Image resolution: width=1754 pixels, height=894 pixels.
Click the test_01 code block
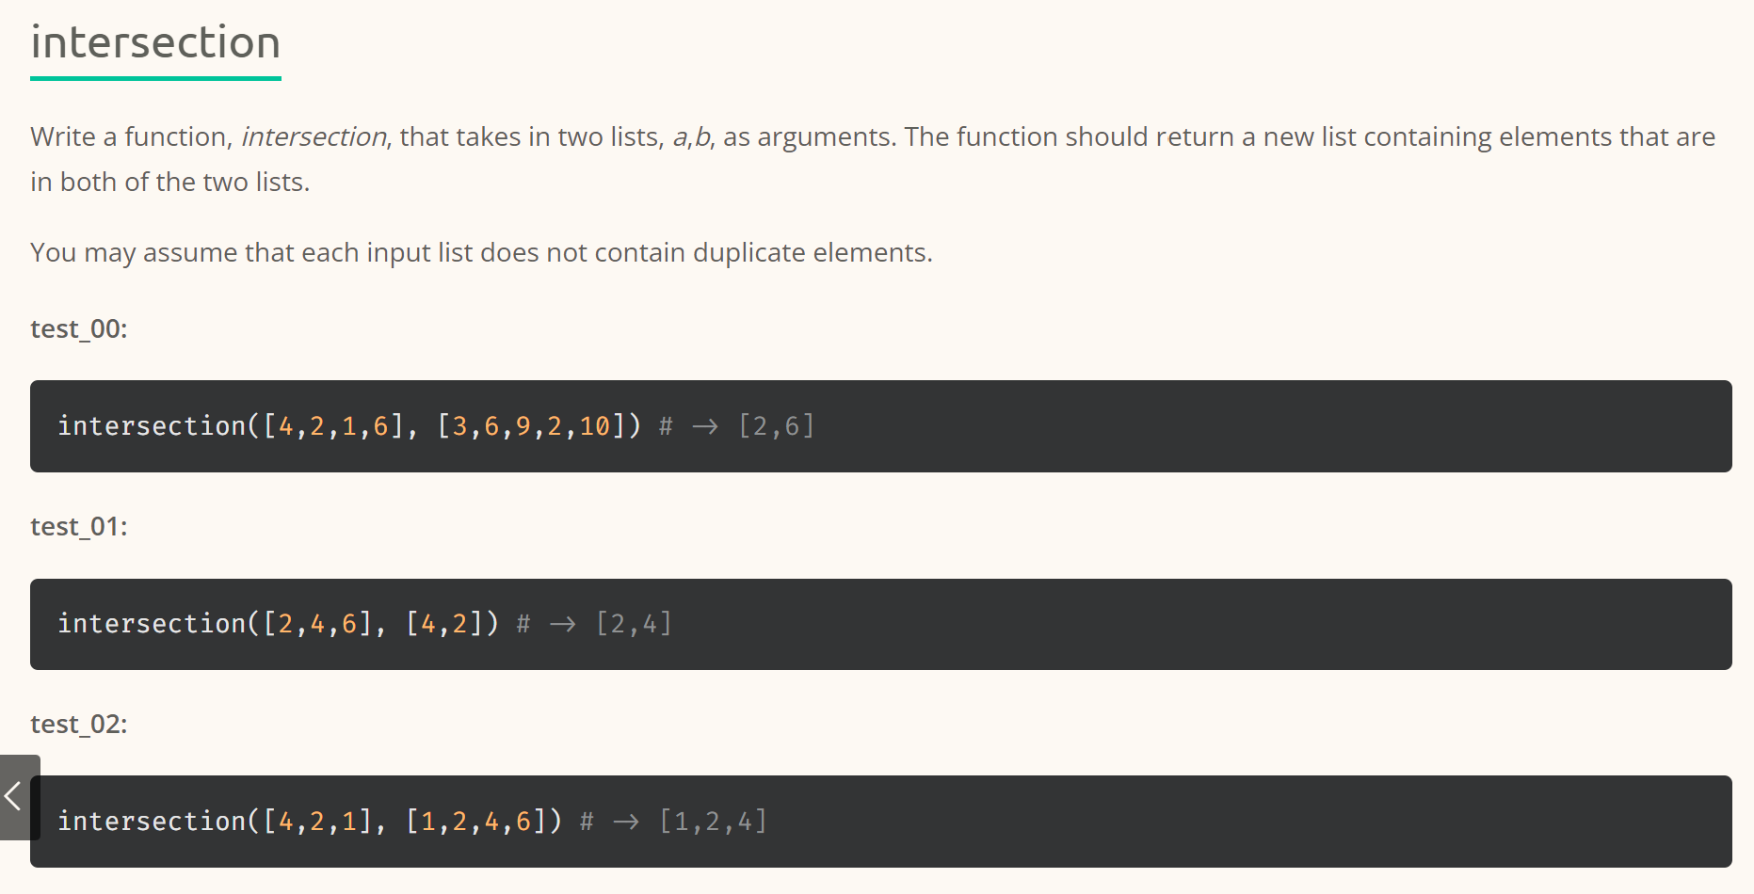click(880, 624)
